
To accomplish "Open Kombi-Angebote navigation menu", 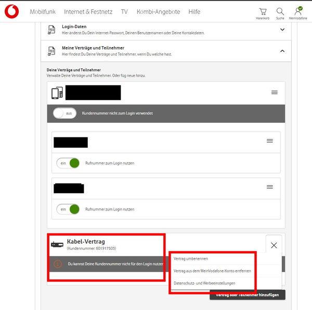I will pyautogui.click(x=158, y=12).
